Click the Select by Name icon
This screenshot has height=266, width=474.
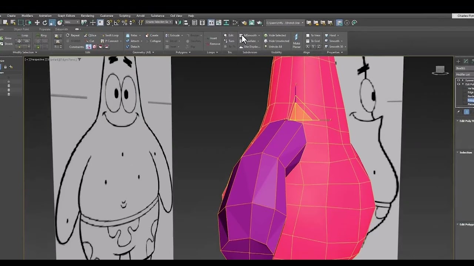tap(13, 23)
